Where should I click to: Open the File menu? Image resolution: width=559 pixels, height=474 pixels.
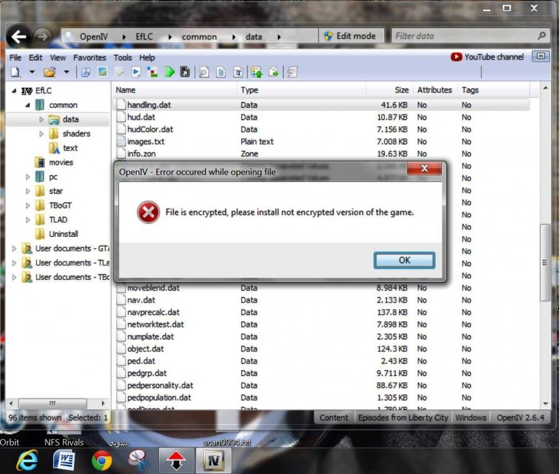click(15, 58)
